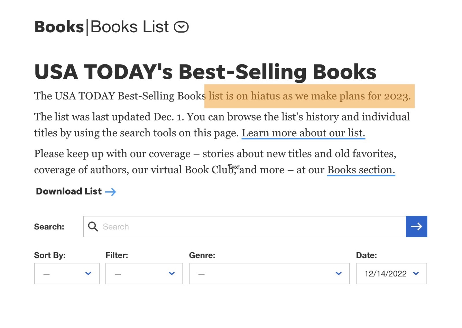Click the Date chevron arrow
The image size is (462, 328).
(x=416, y=274)
